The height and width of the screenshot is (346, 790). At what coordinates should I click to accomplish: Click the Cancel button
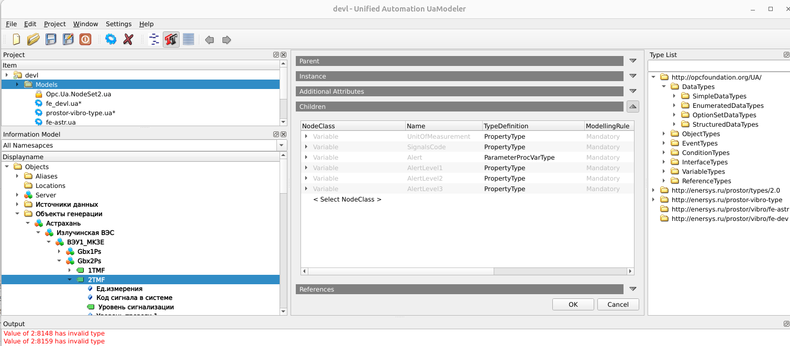[x=618, y=305]
